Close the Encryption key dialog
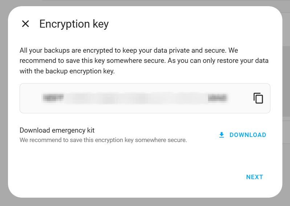 pos(25,24)
